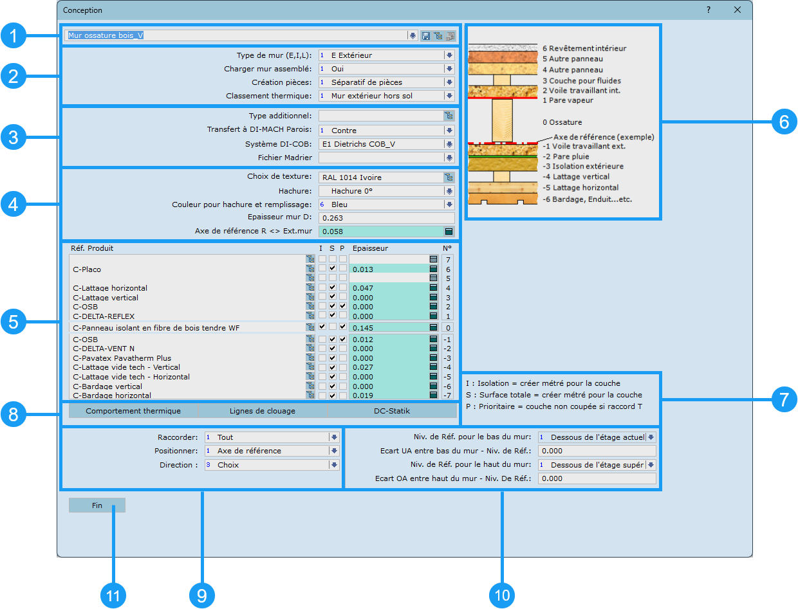Click the DC-Statik button
The height and width of the screenshot is (609, 798).
(391, 411)
